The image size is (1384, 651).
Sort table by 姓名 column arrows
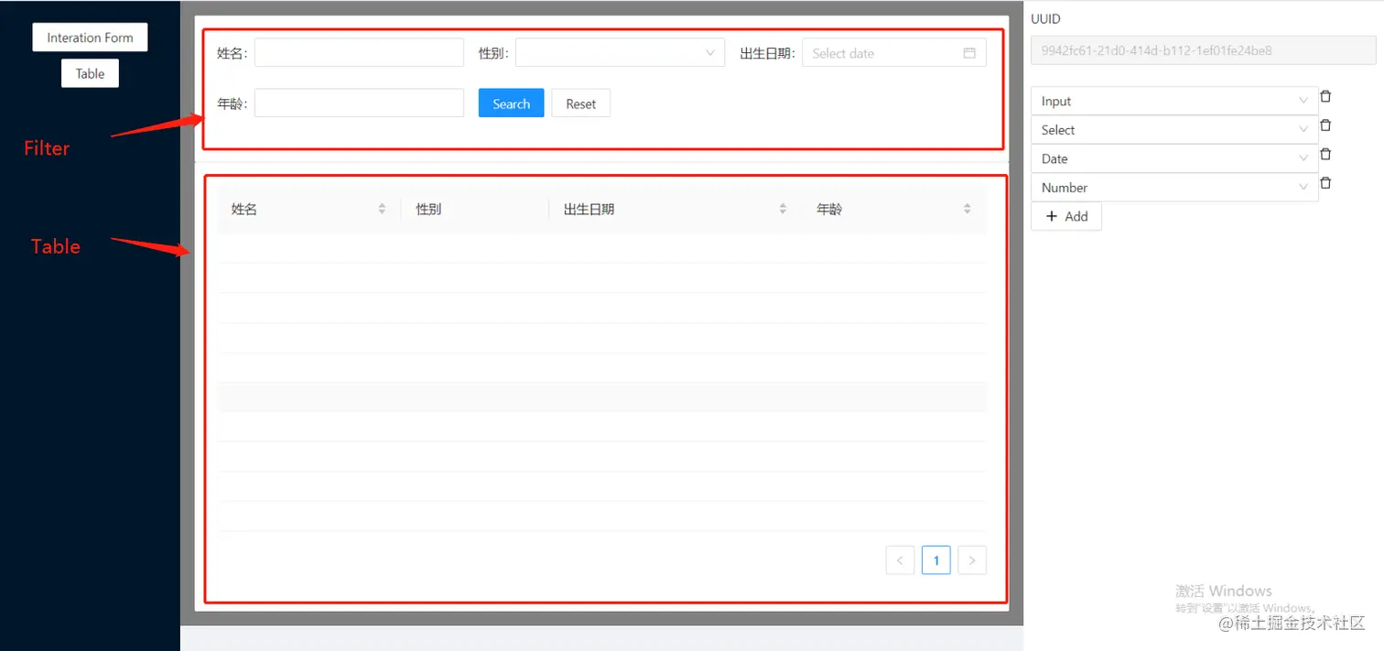[x=382, y=209]
